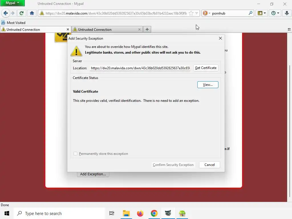Click the Add Exception... button on page

click(x=93, y=174)
